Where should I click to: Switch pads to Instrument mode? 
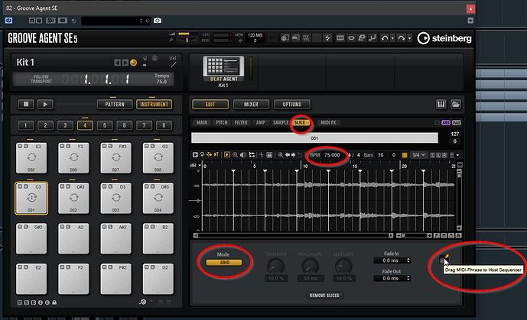[154, 105]
